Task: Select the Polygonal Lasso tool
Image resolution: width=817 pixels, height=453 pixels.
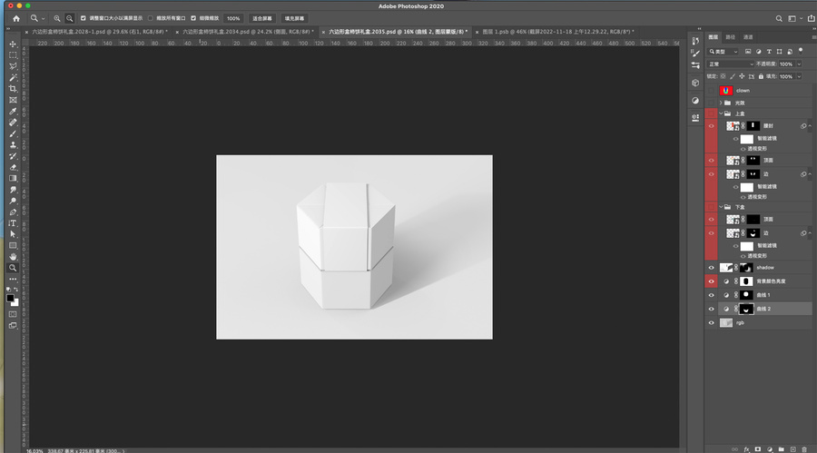Action: pos(13,66)
